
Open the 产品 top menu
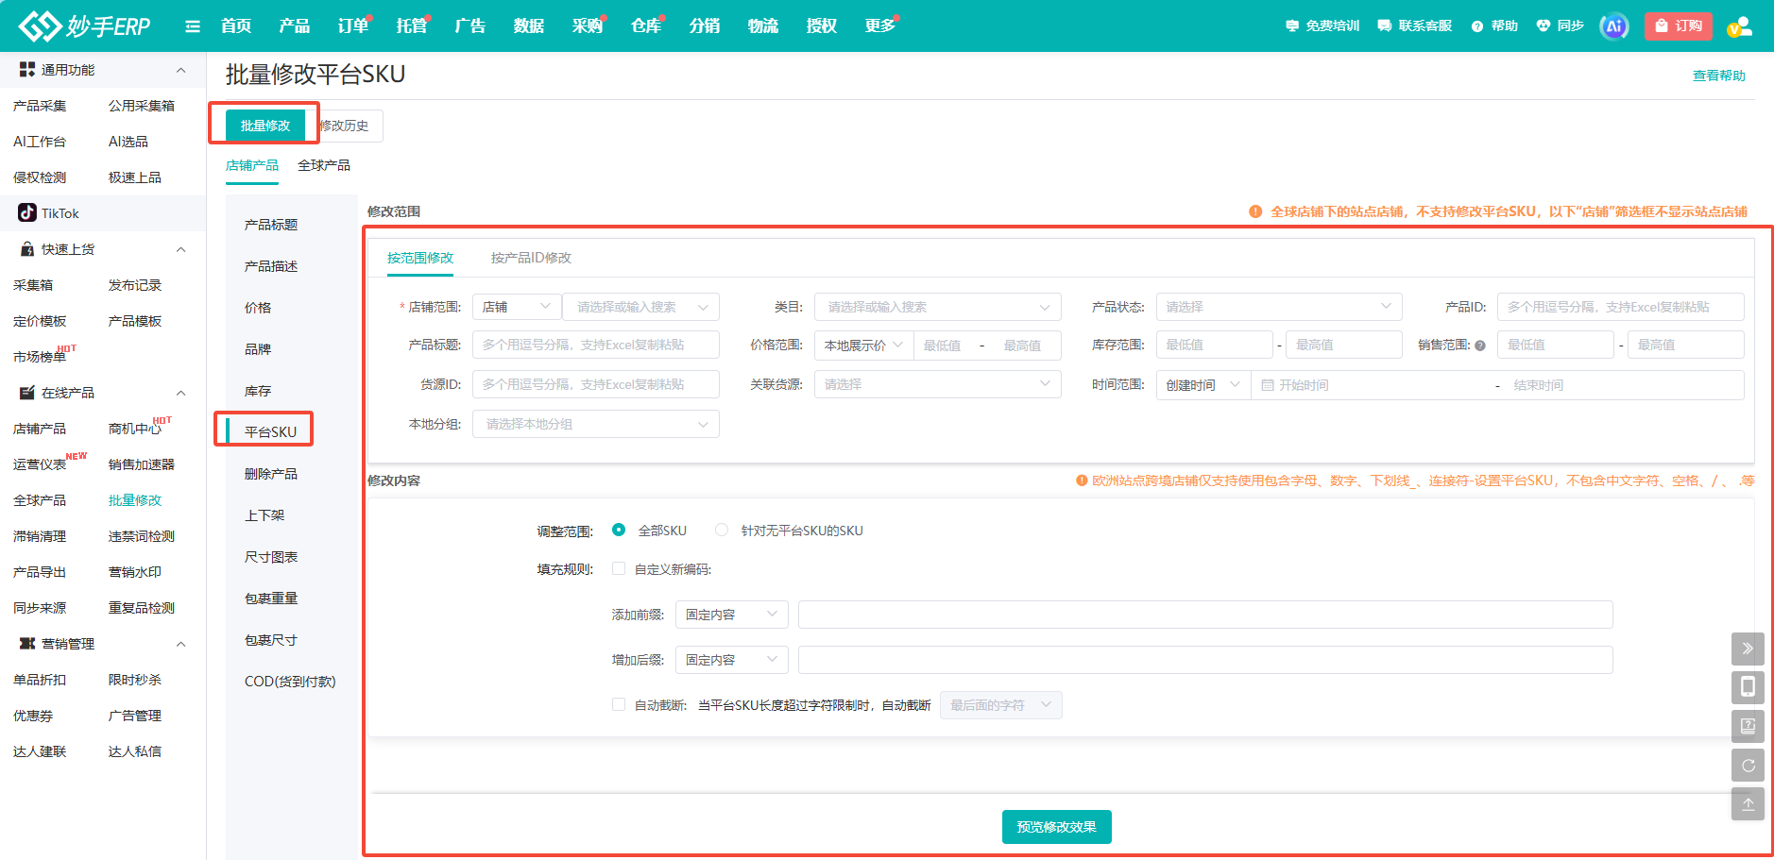coord(295,25)
